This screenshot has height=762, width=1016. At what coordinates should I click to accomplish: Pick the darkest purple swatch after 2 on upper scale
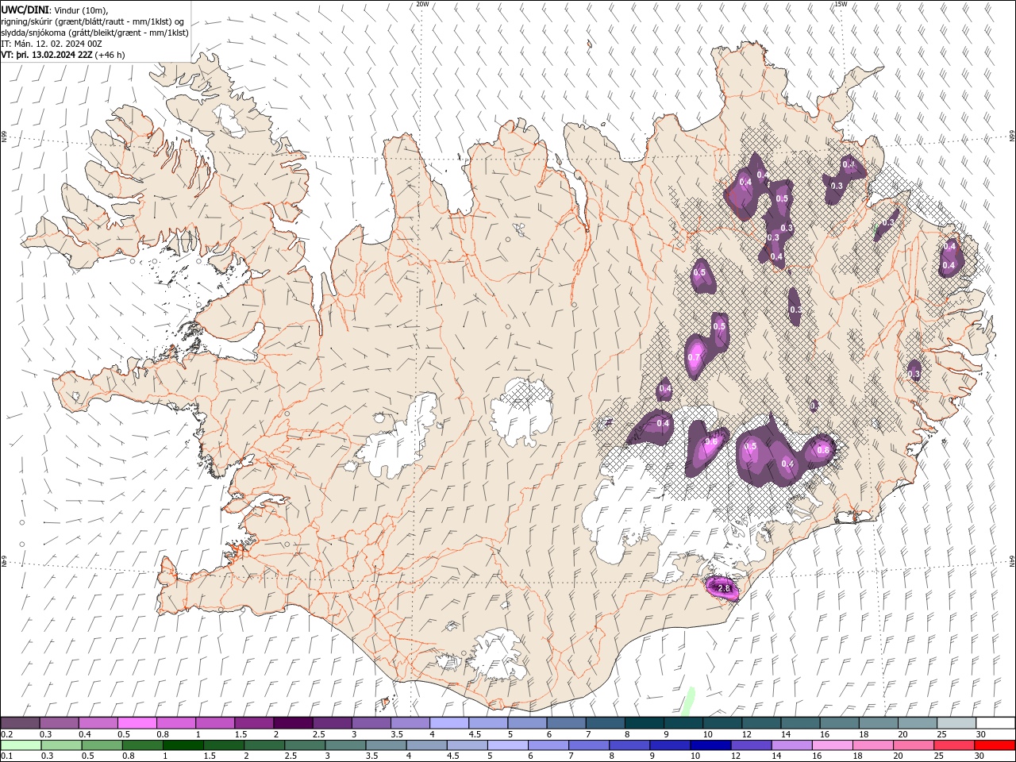(x=293, y=723)
